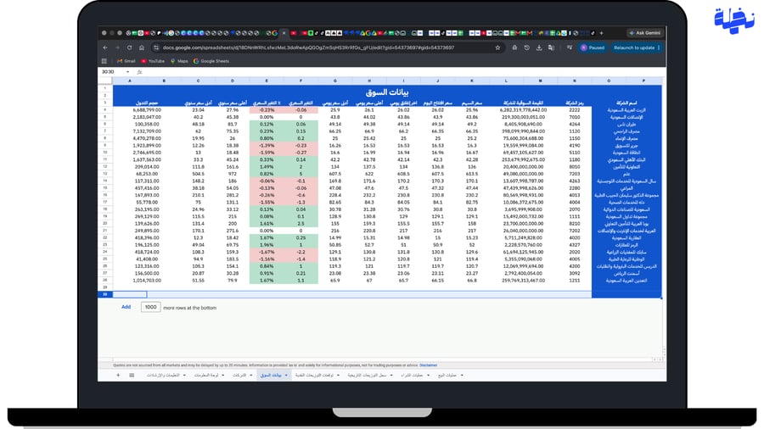
Task: Click the Paused profile button
Action: (x=593, y=47)
